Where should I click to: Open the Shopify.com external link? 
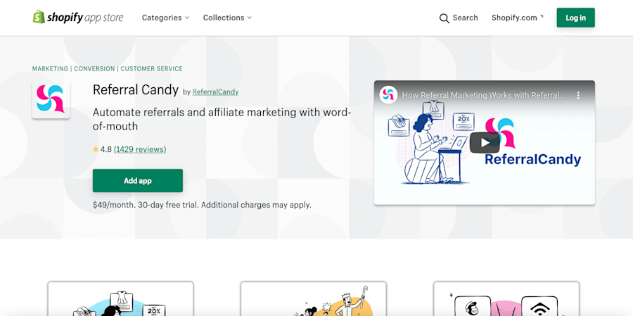[517, 18]
